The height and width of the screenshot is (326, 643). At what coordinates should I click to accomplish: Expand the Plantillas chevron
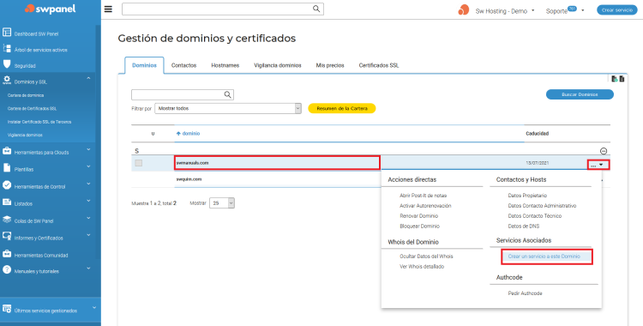point(88,166)
